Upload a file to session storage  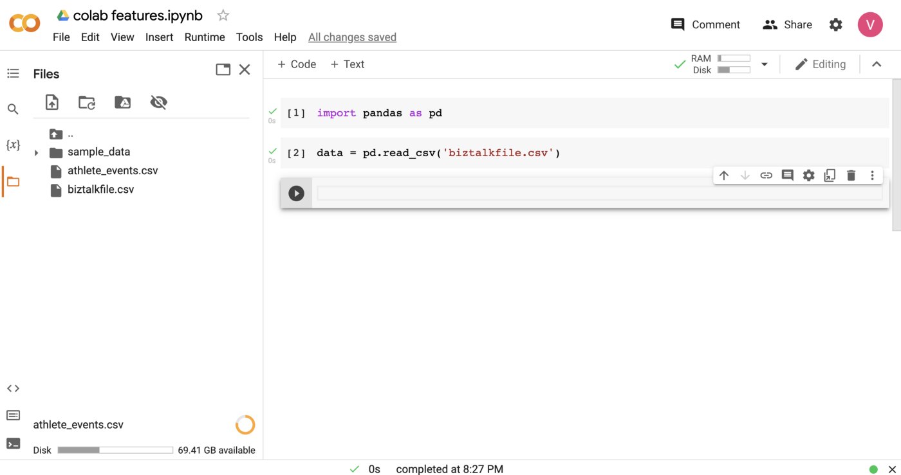pyautogui.click(x=52, y=102)
